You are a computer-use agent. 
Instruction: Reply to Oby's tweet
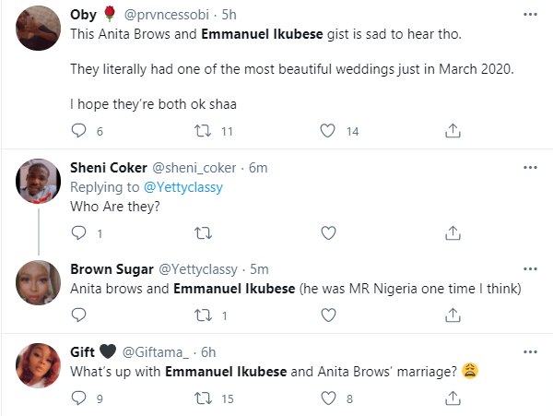(x=77, y=132)
